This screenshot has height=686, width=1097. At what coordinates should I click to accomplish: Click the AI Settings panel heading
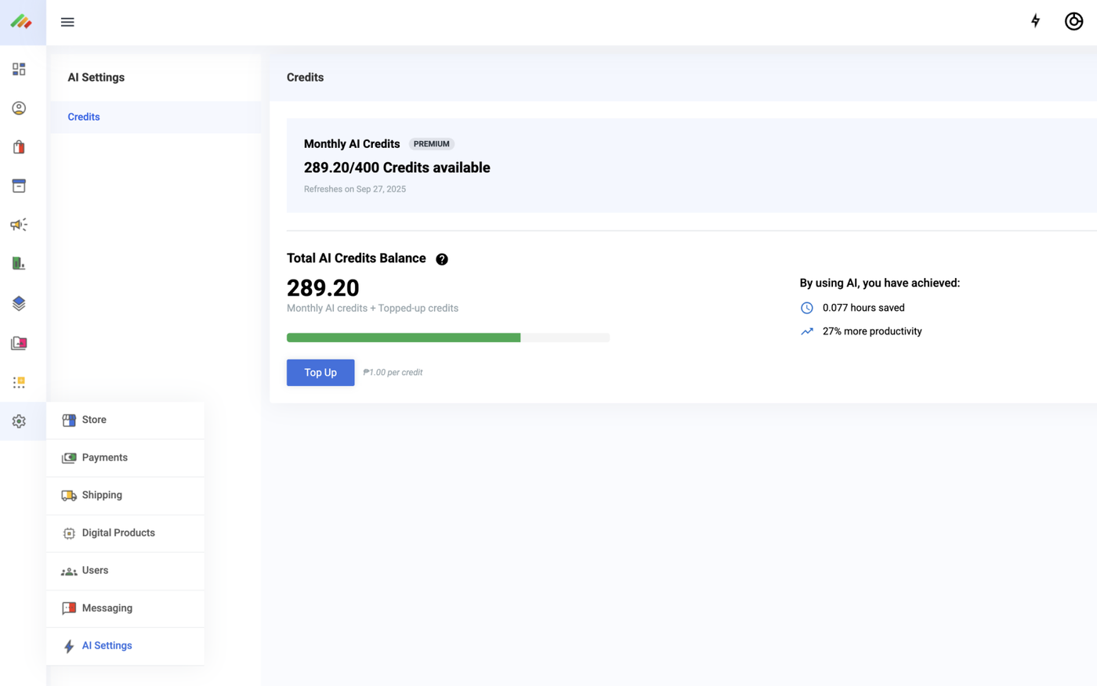click(x=96, y=78)
